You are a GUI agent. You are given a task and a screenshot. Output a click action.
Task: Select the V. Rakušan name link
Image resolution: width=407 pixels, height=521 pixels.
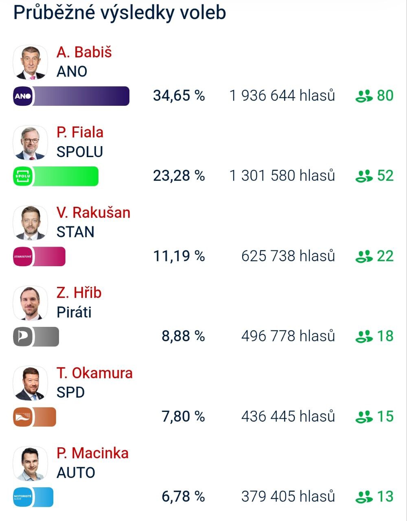click(93, 212)
